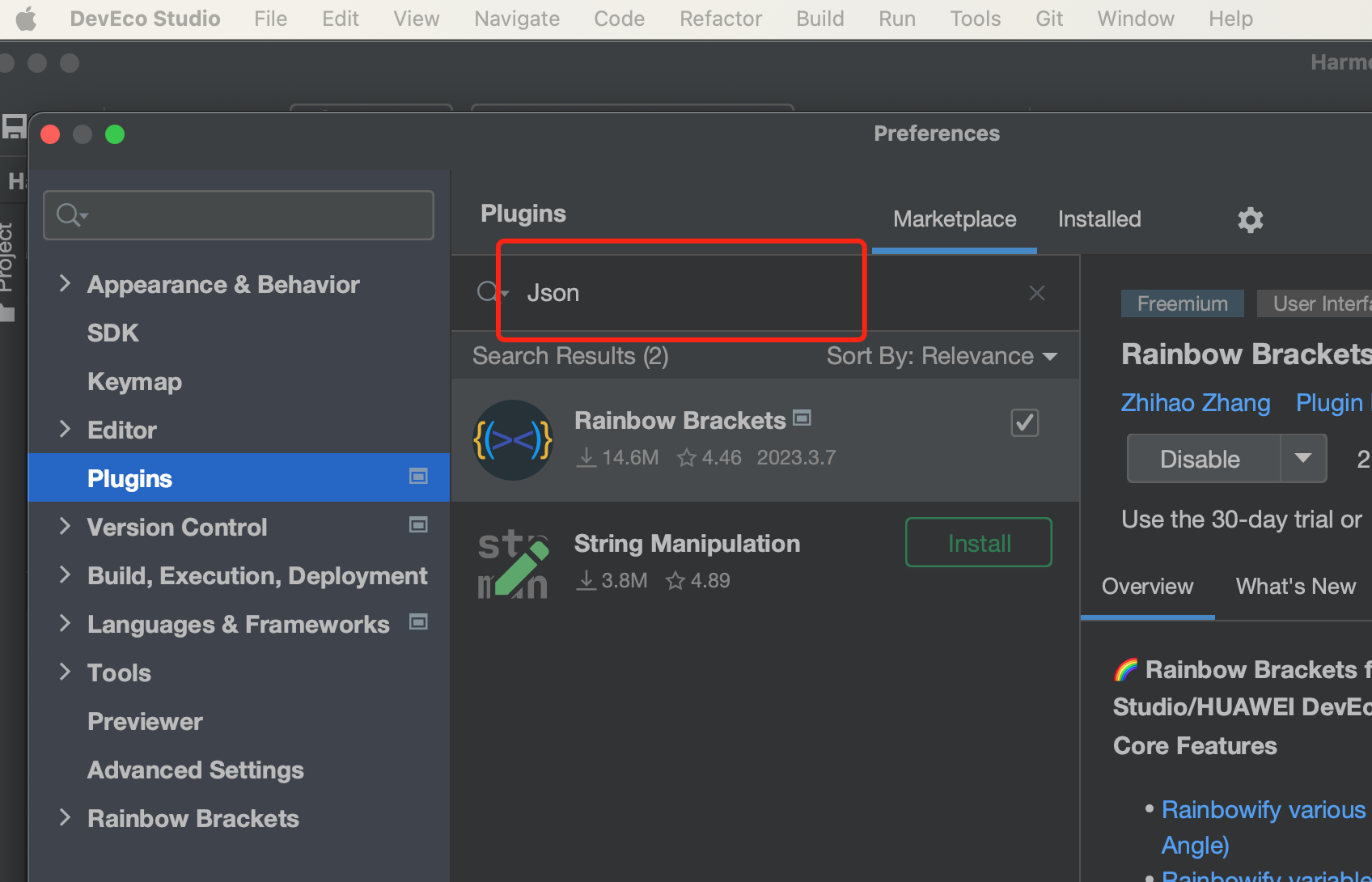
Task: Switch to the Marketplace tab
Action: pyautogui.click(x=955, y=219)
